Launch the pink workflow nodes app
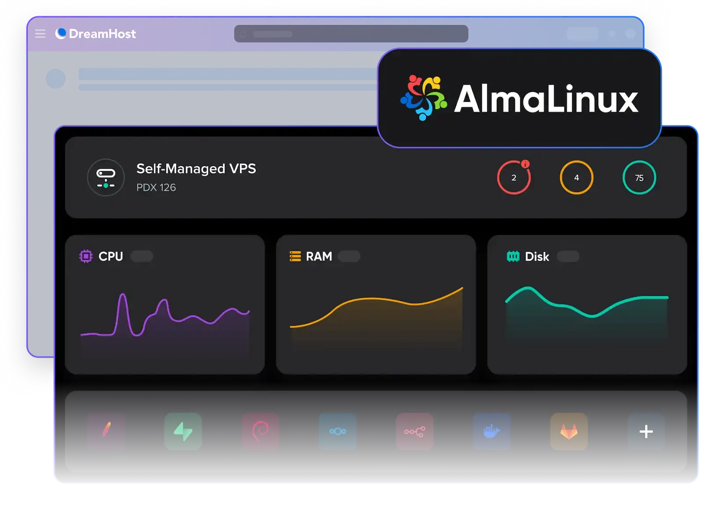This screenshot has width=703, height=527. (414, 431)
